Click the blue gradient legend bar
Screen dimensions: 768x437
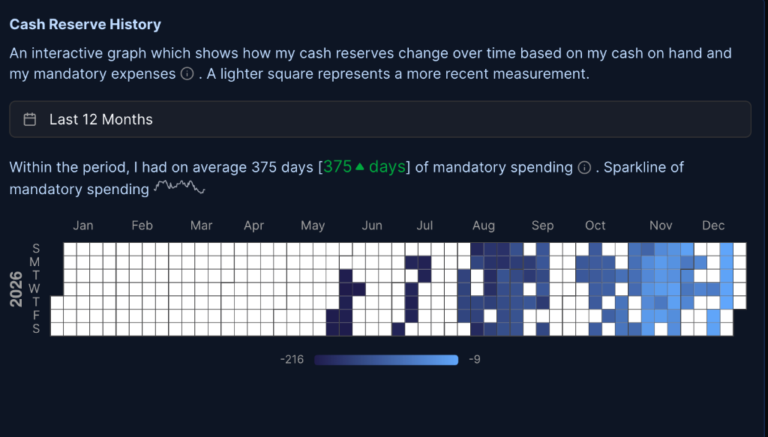pyautogui.click(x=386, y=359)
